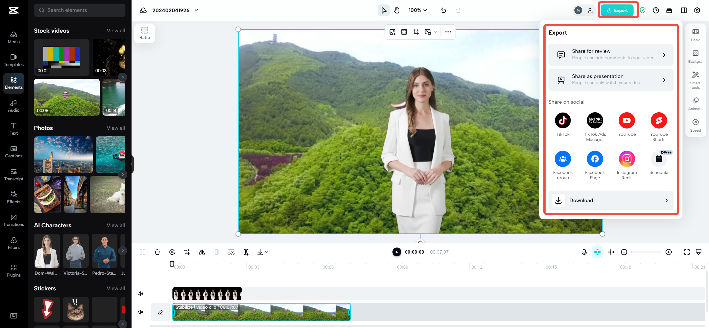Click the TikTok share icon
709x328 pixels.
(x=563, y=121)
